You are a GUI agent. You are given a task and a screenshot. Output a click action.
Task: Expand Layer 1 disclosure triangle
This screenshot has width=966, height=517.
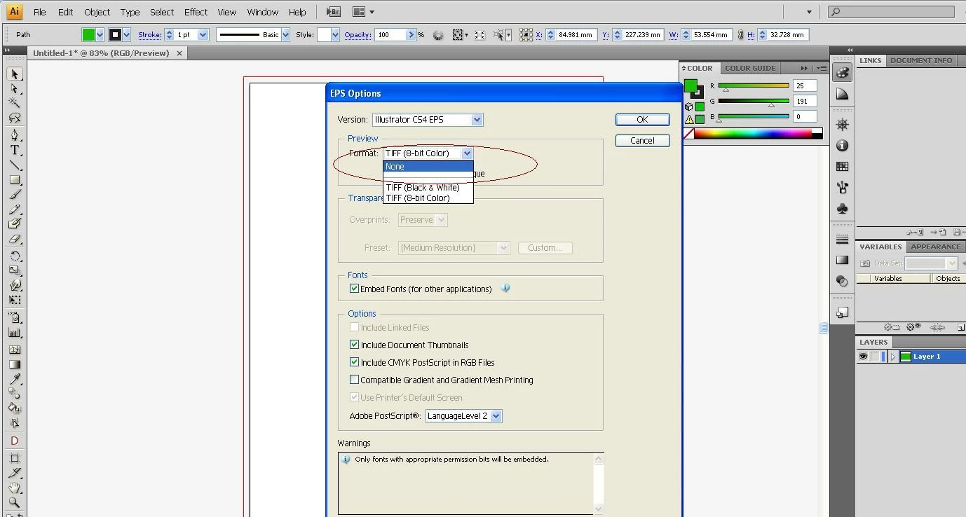(x=892, y=357)
